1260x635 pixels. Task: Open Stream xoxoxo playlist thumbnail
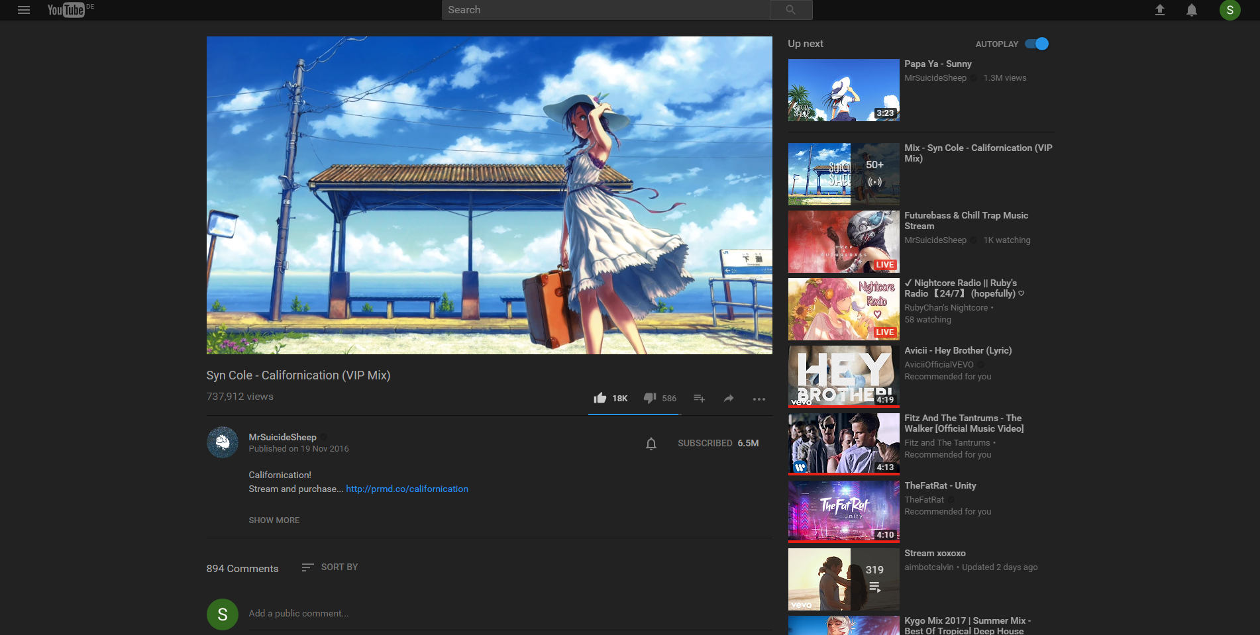click(x=844, y=579)
